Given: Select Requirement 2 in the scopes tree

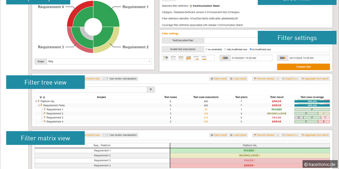Looking at the screenshot, I should click(x=55, y=114).
